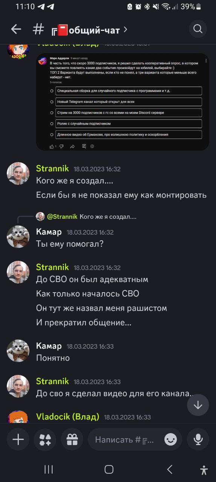Tap the Android home navigation button
This screenshot has height=482, width=216.
tap(109, 469)
